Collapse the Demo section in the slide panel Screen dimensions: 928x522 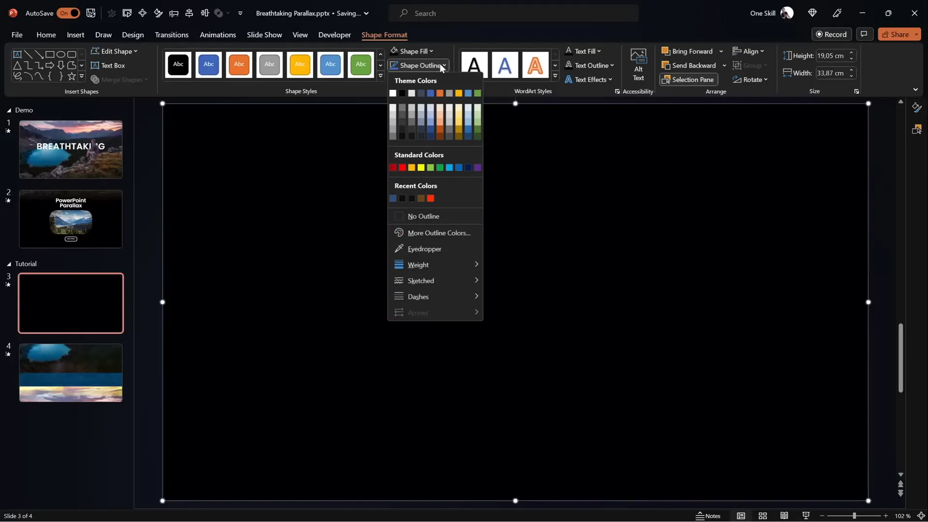tap(8, 110)
